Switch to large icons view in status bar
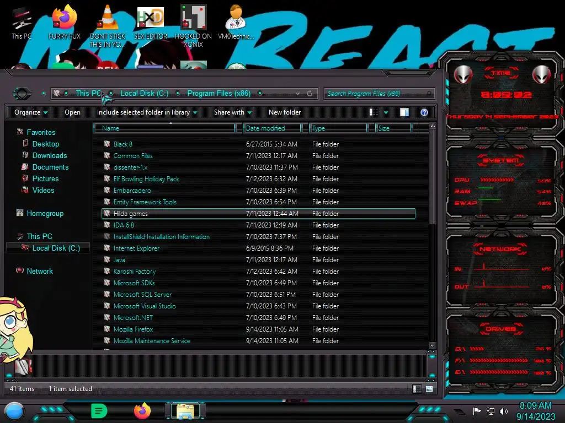This screenshot has height=423, width=565. (429, 389)
